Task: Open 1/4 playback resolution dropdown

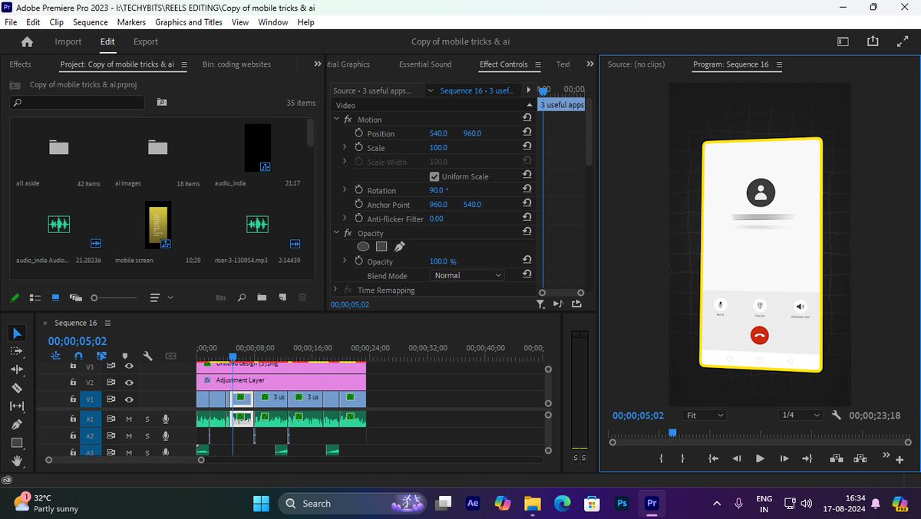Action: click(799, 415)
